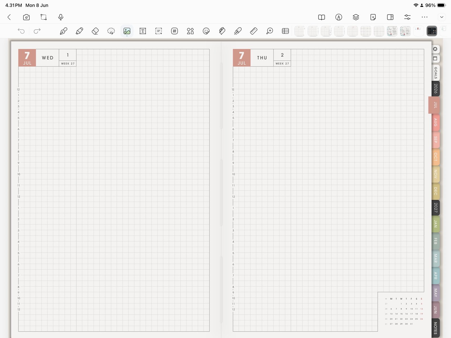Open the zoom magnifier tool

click(x=269, y=31)
